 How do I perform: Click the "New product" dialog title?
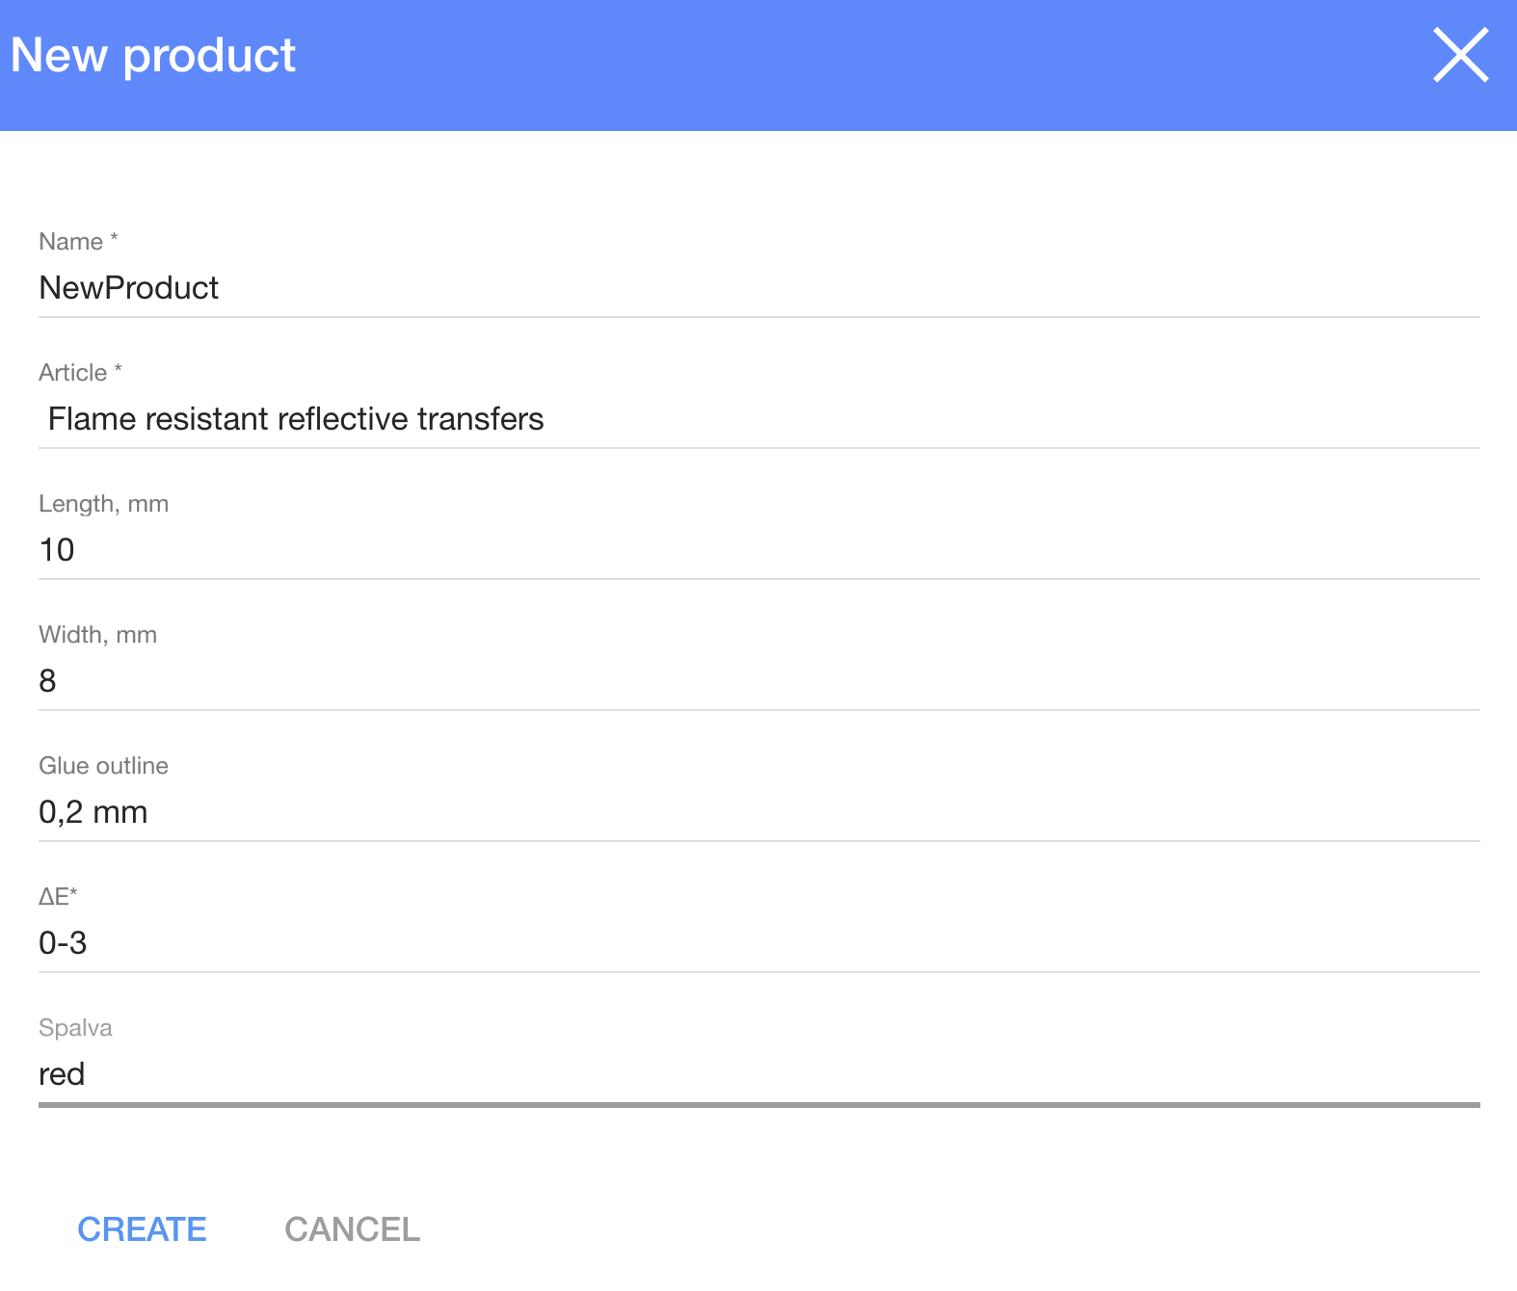(153, 56)
